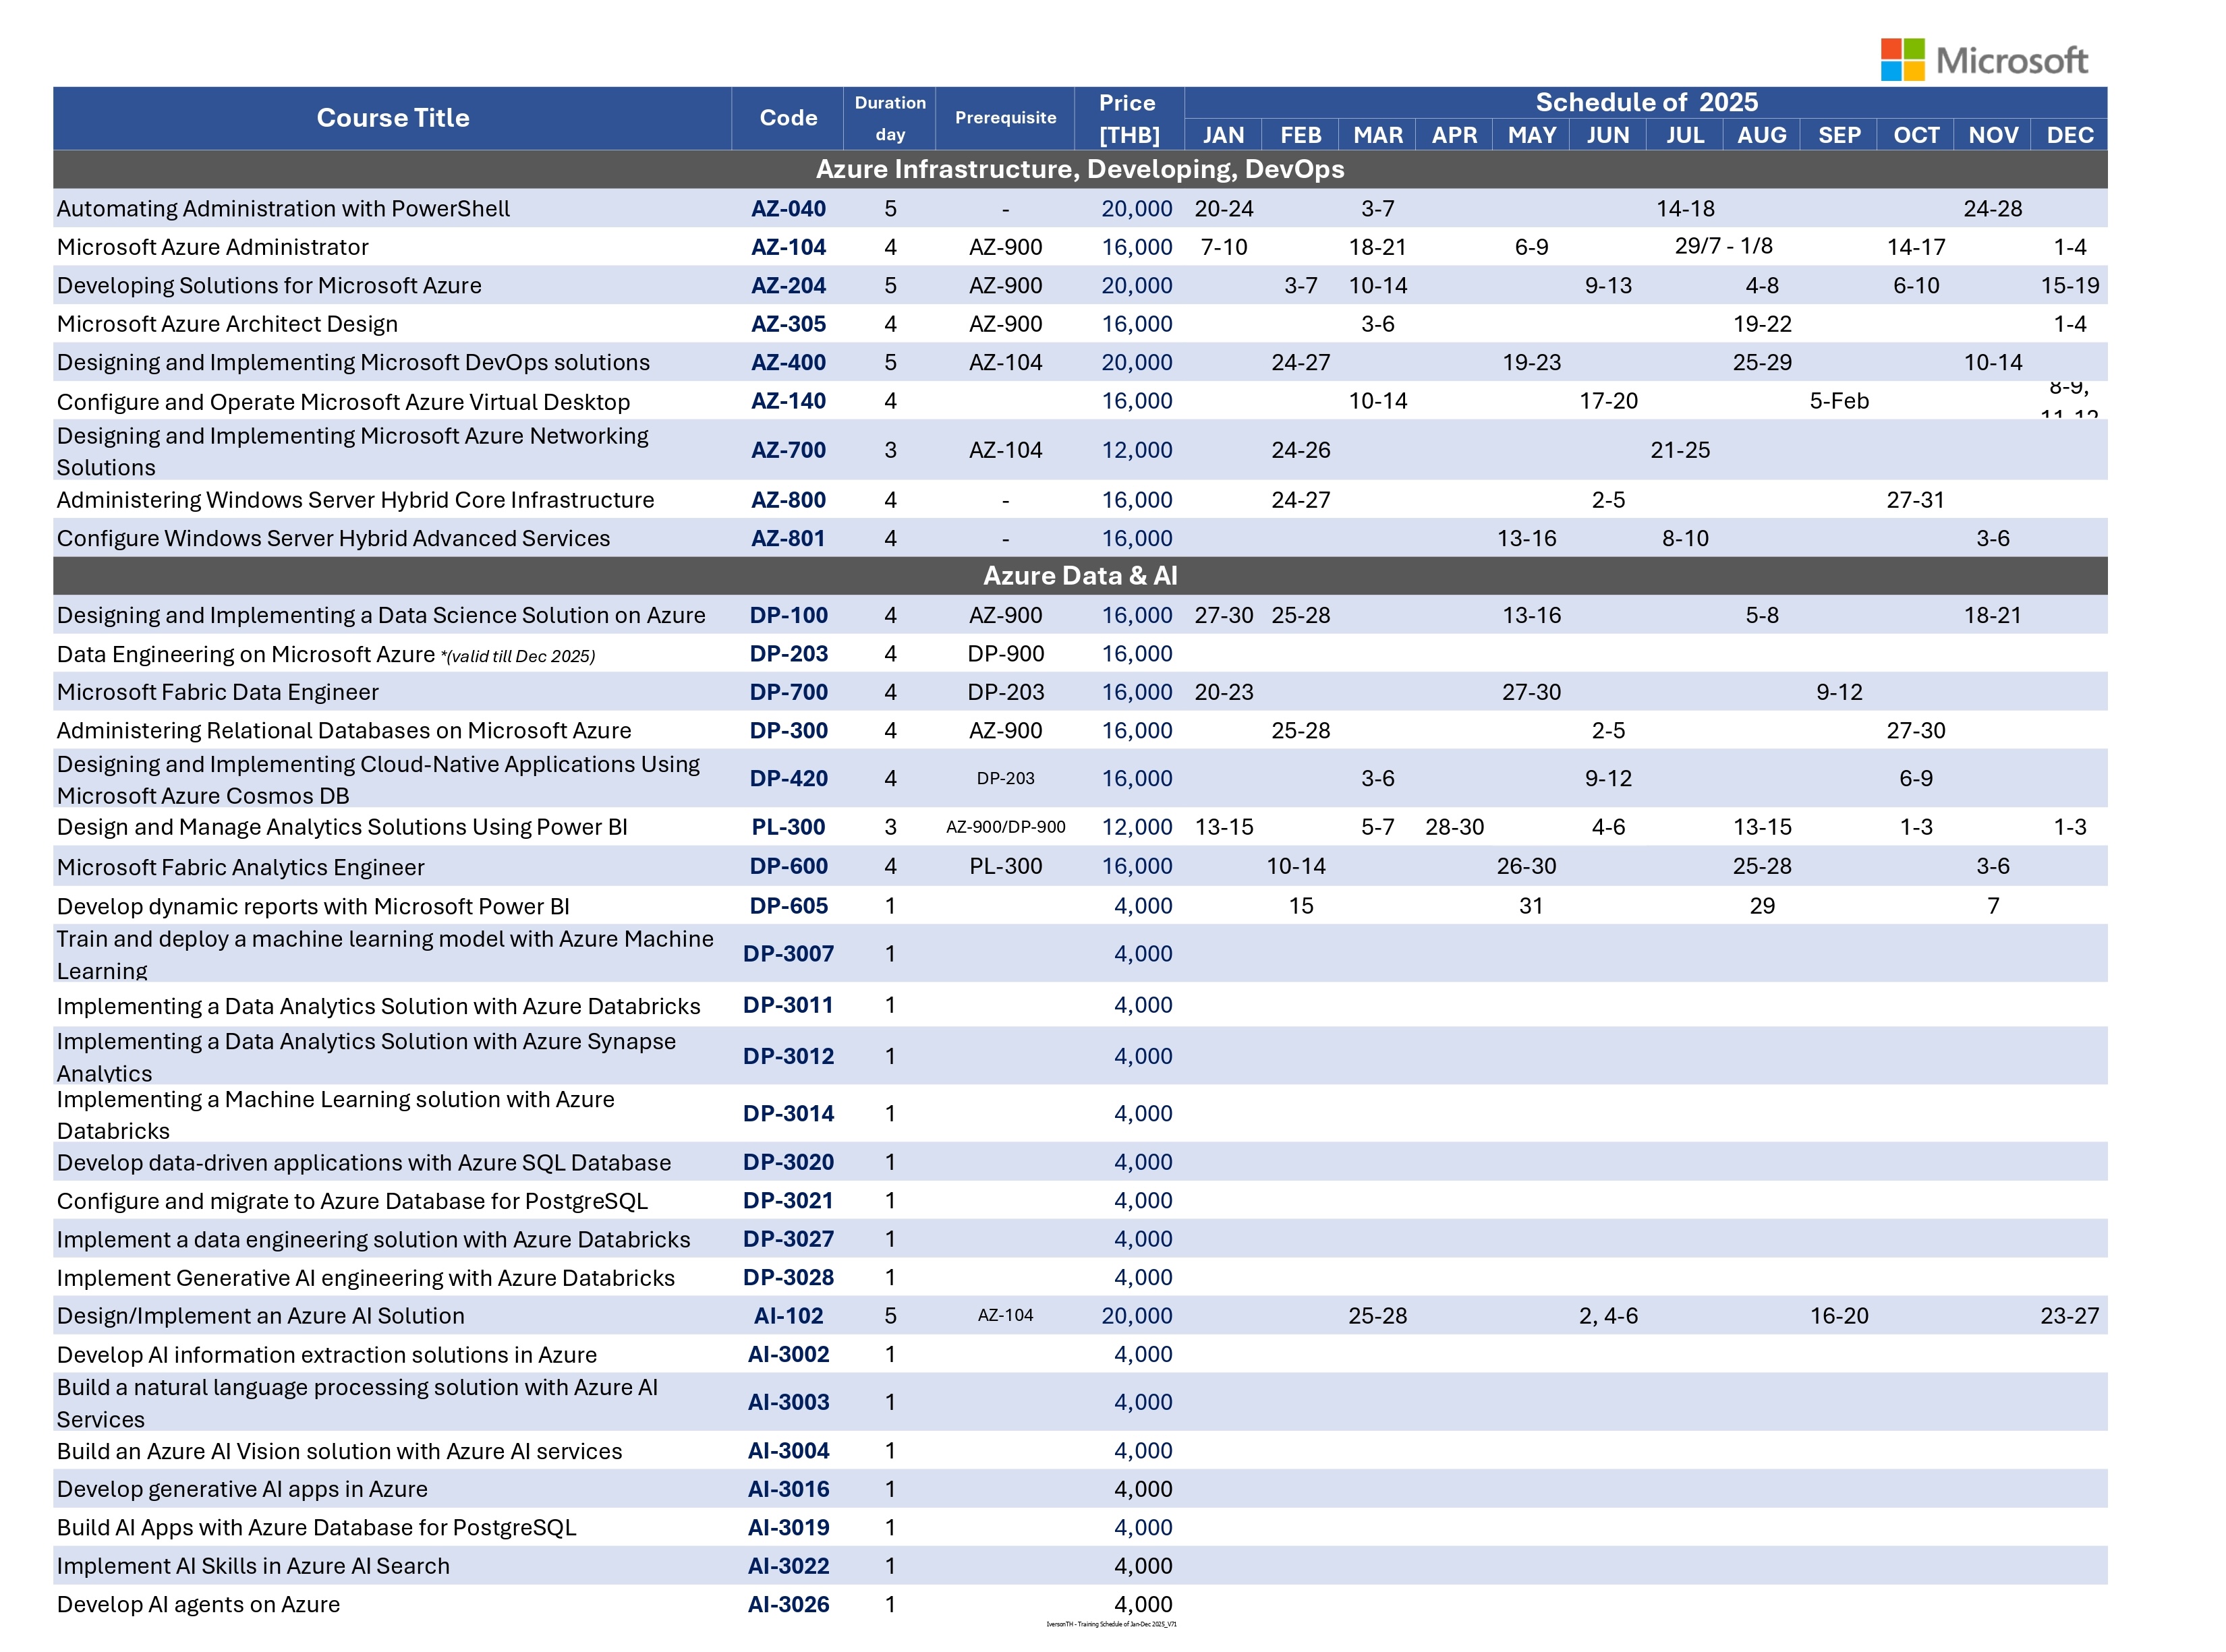Click the PL-300 April date 28-30
The height and width of the screenshot is (1652, 2226).
1454,827
